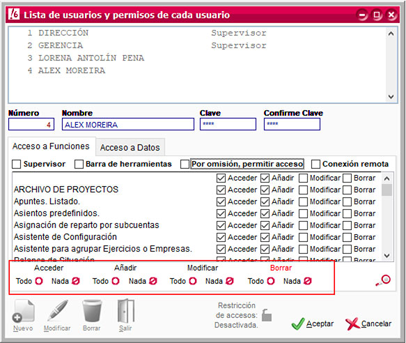The height and width of the screenshot is (343, 406).
Task: Uncheck Acceder for ARCHIVO DE PROYECTOS
Action: tap(221, 190)
